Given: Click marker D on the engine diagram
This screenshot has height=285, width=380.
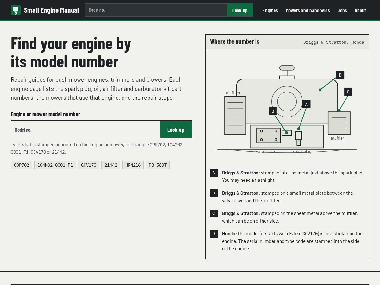Looking at the screenshot, I should [340, 75].
